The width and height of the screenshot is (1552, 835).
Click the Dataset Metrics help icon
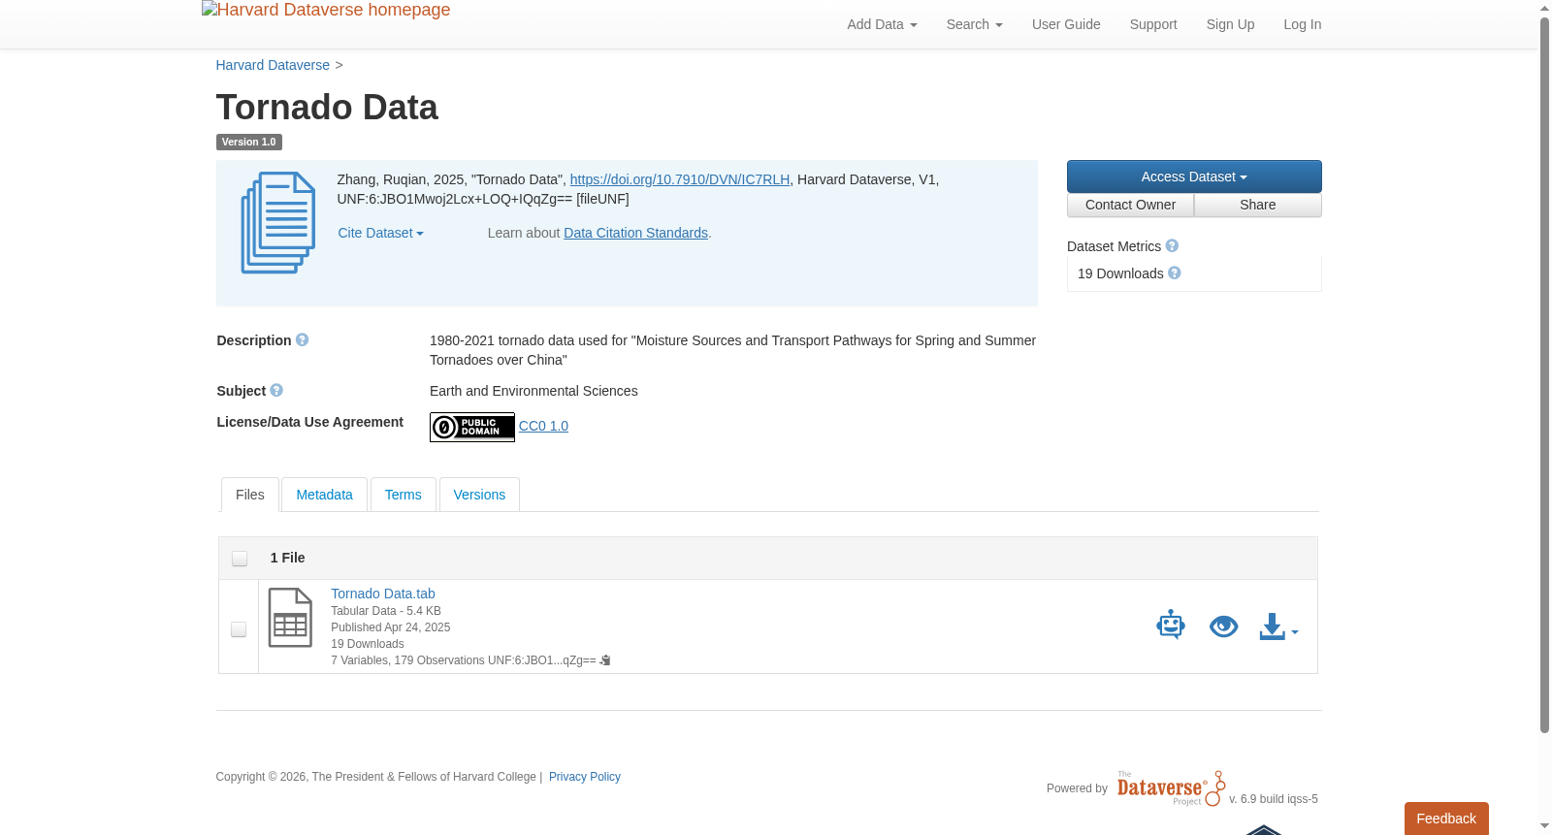pos(1172,246)
